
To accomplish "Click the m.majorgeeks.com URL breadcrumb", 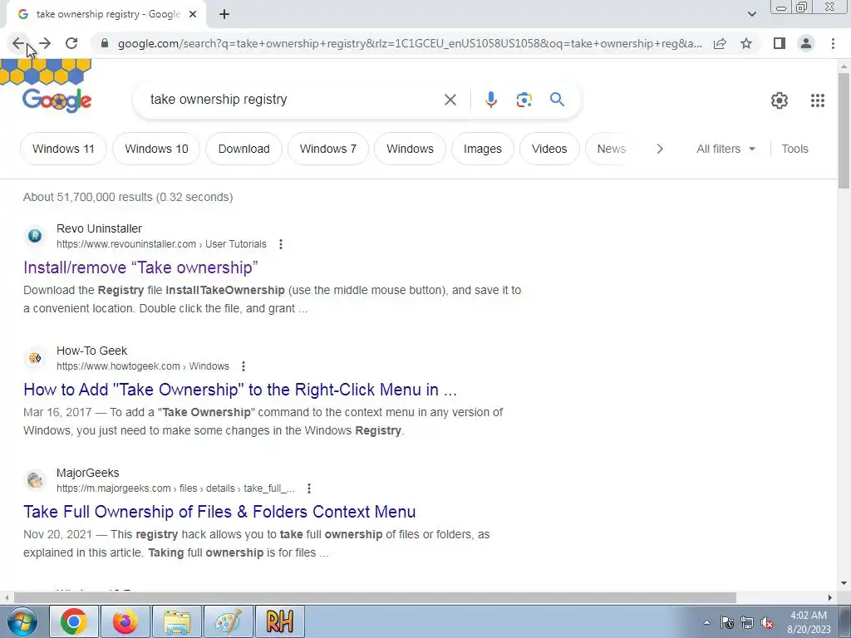I will coord(175,488).
